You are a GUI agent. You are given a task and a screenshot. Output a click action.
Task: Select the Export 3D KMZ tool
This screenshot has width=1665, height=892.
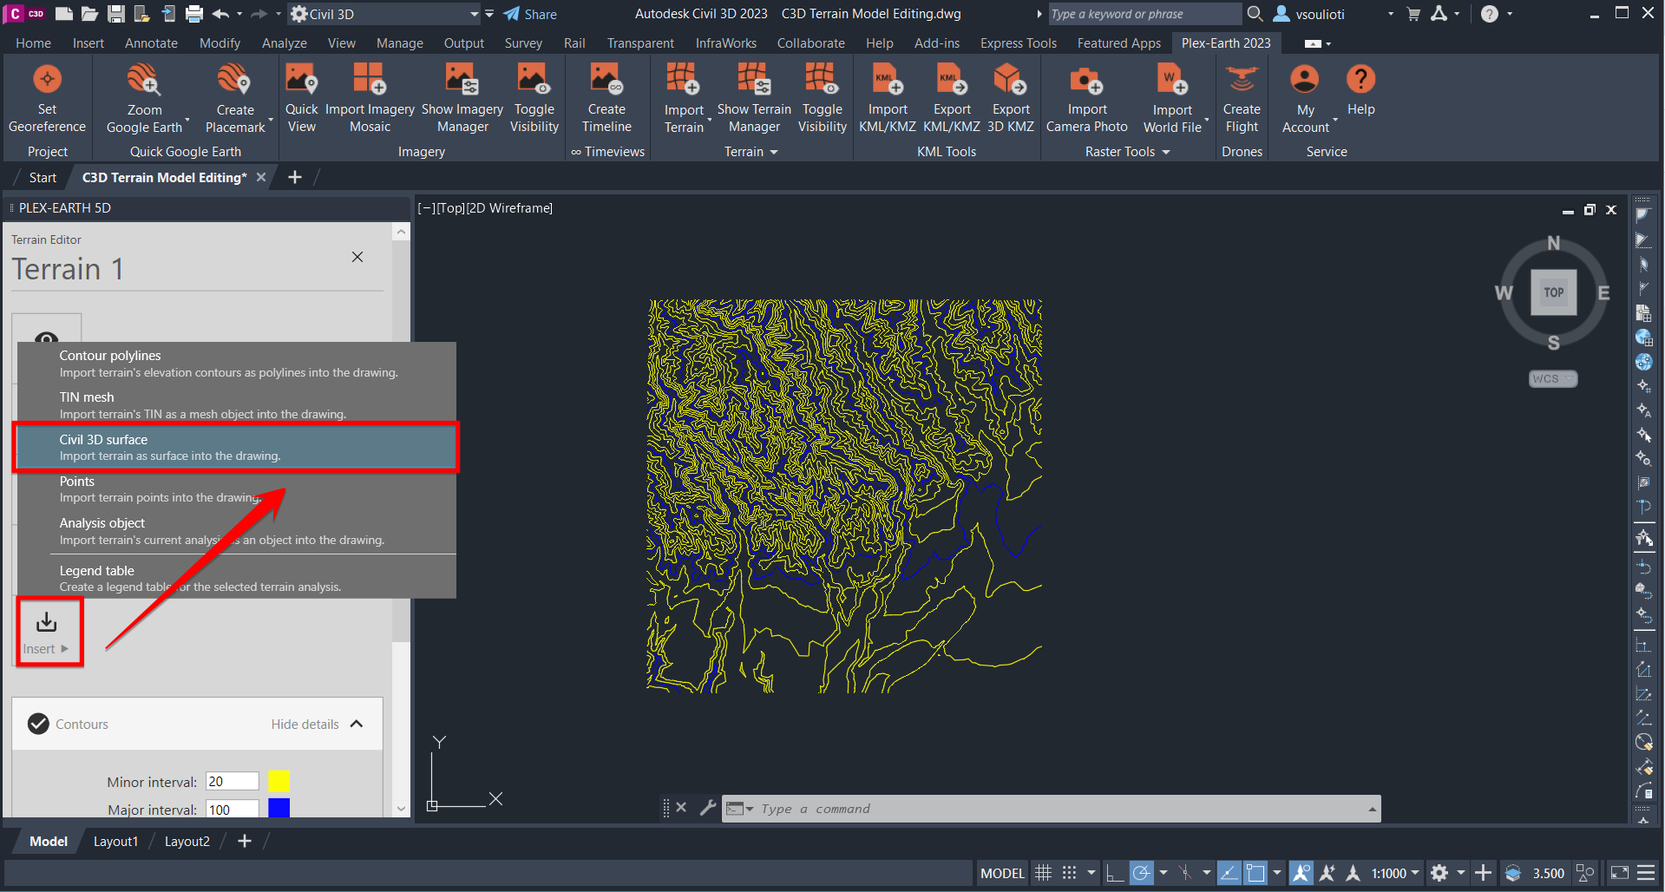[x=1010, y=98]
